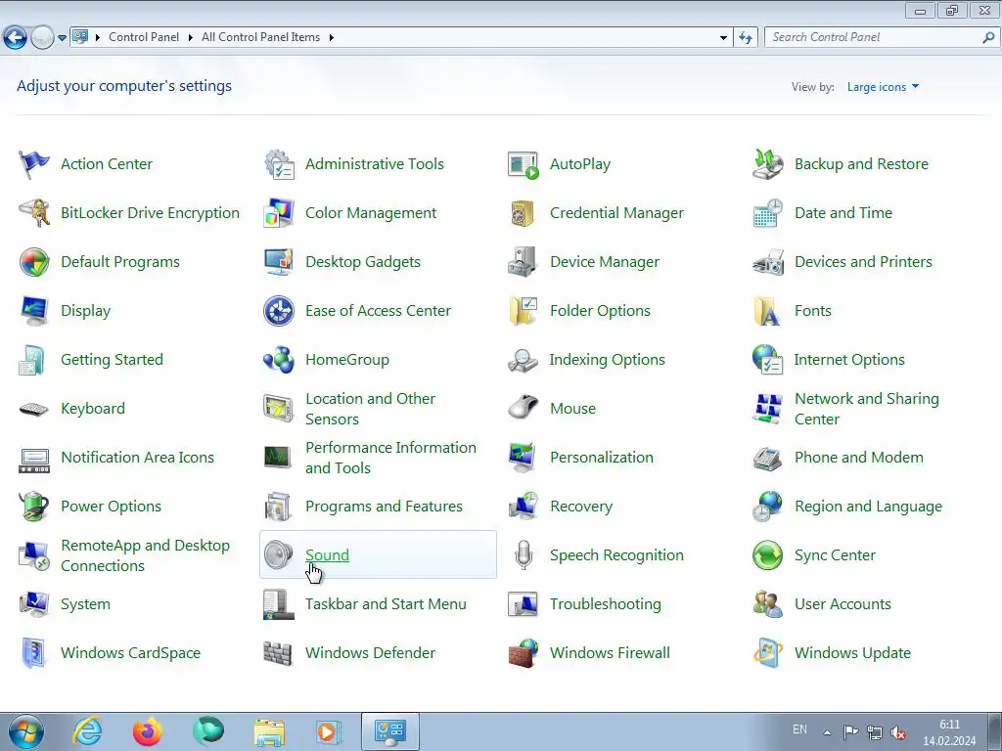
Task: Click the EN language indicator
Action: [x=799, y=729]
